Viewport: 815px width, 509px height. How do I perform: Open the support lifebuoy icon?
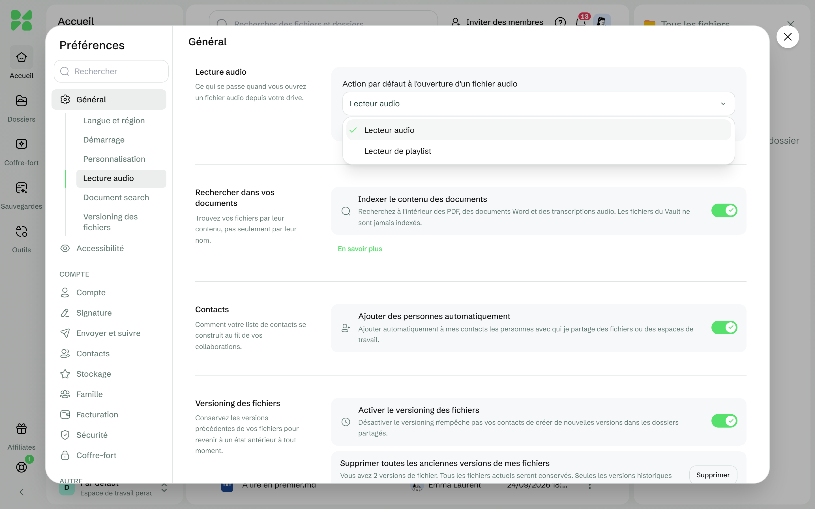21,467
